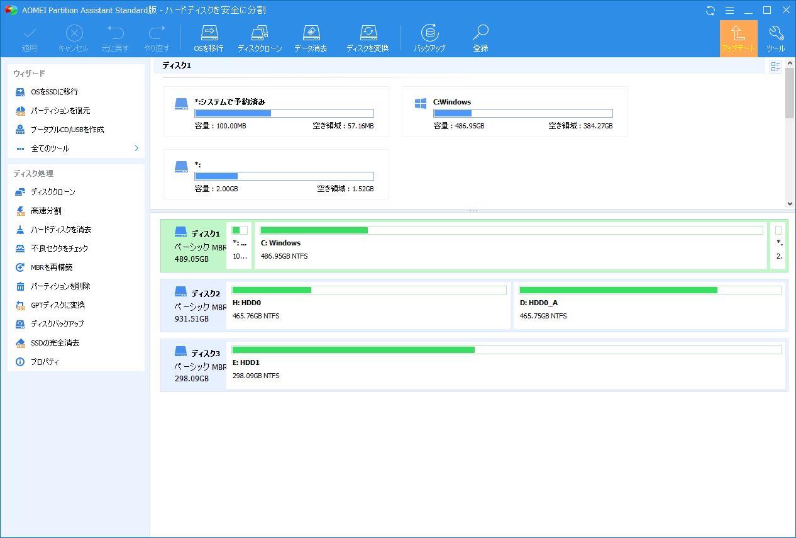
Task: Click the ディスク1 section heading
Action: 177,65
